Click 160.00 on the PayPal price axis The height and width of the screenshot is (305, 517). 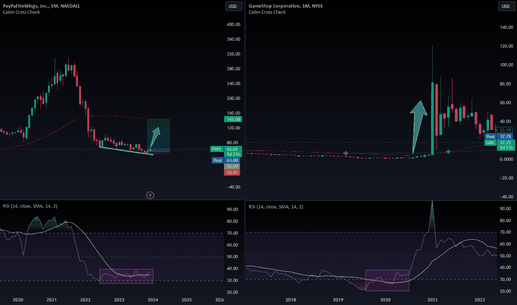(234, 113)
